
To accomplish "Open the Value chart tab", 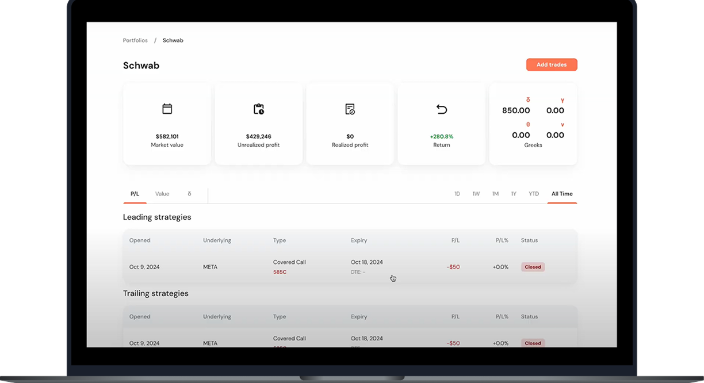I will pos(161,194).
